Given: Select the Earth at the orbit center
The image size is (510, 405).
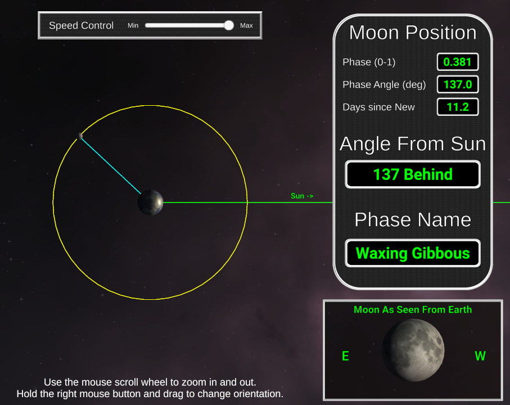Looking at the screenshot, I should (150, 202).
